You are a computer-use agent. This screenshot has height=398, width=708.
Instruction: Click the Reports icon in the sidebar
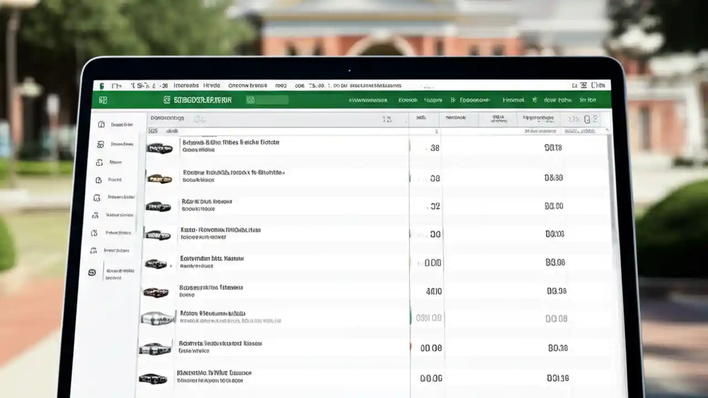coord(100,180)
